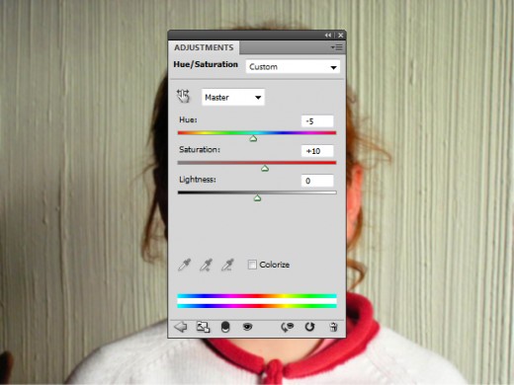
Task: Return to adjustment list with back arrow
Action: pos(181,327)
